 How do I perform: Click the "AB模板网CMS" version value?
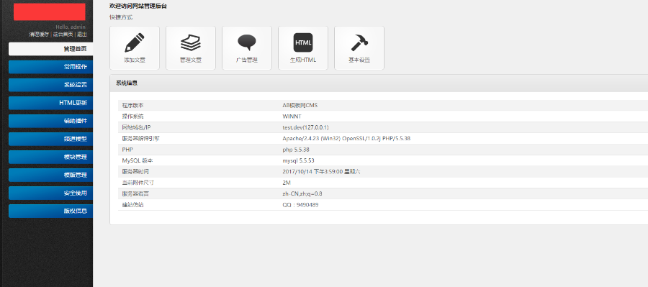300,105
